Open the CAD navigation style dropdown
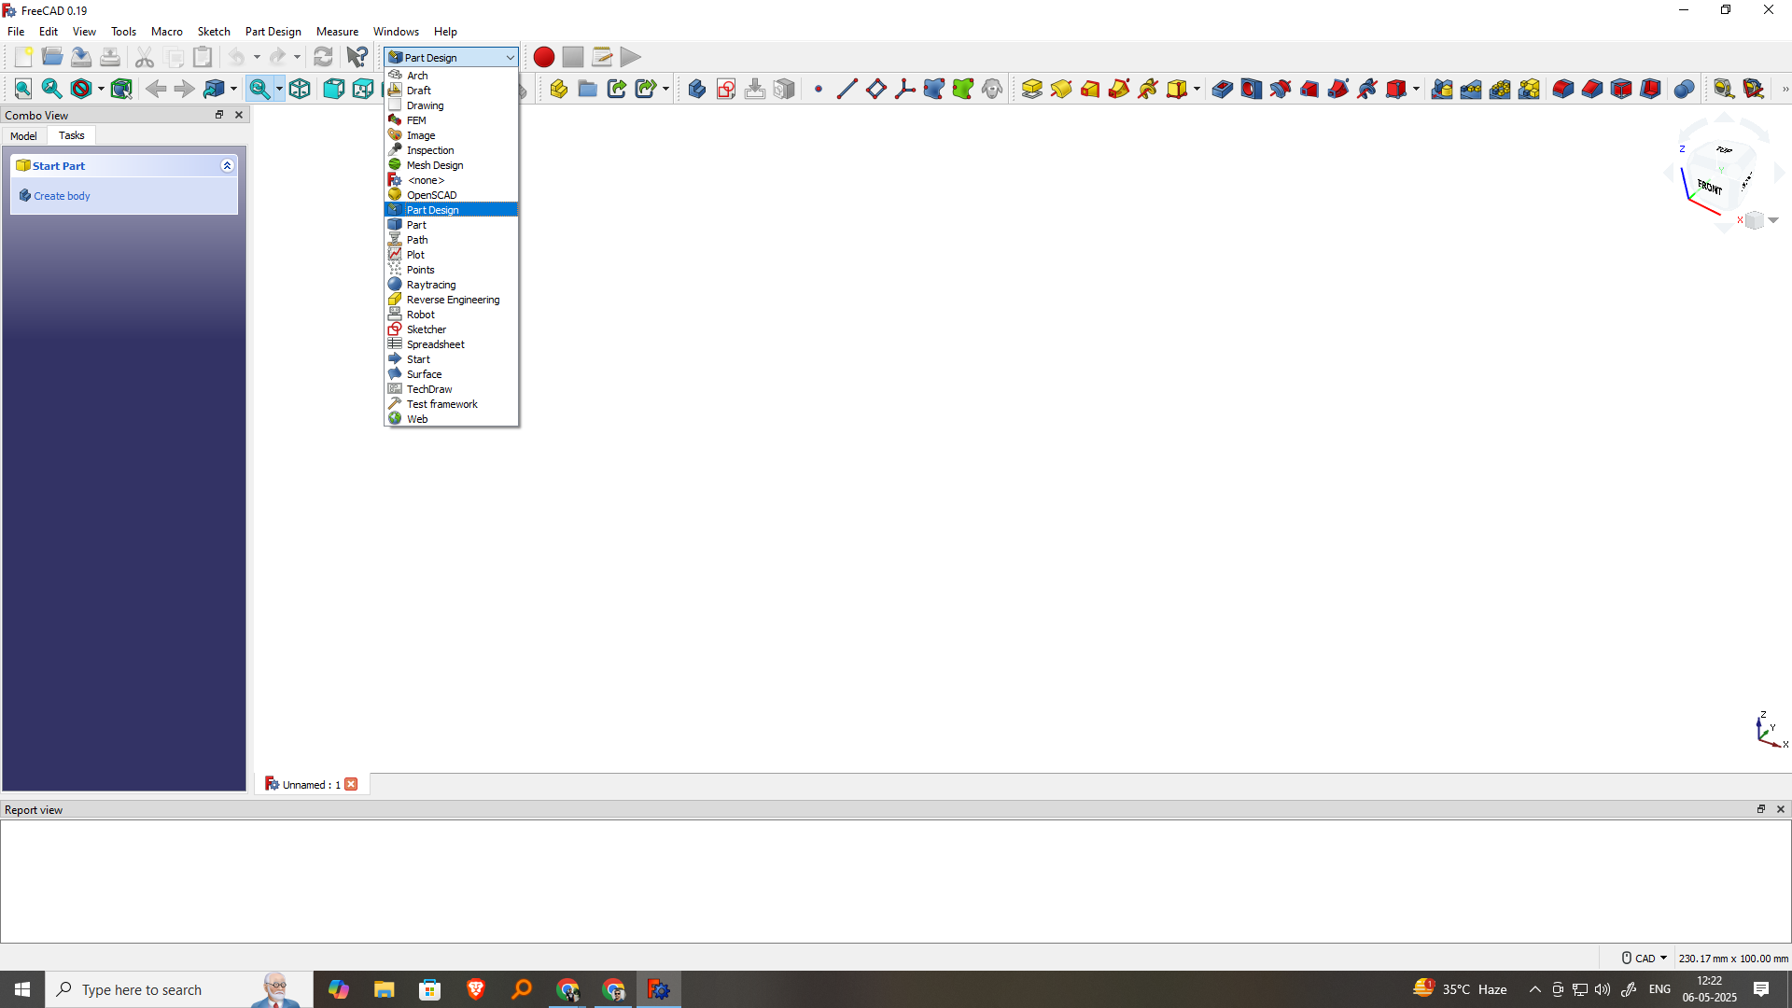 1645,959
